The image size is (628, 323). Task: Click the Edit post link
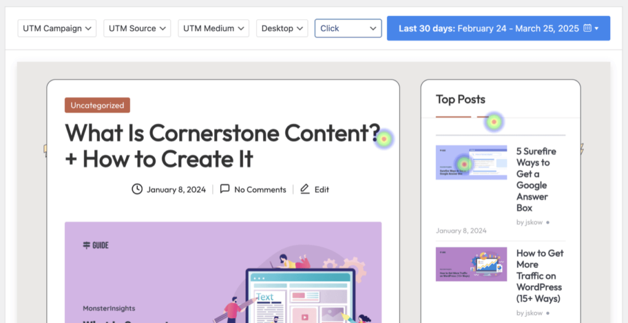click(x=322, y=189)
